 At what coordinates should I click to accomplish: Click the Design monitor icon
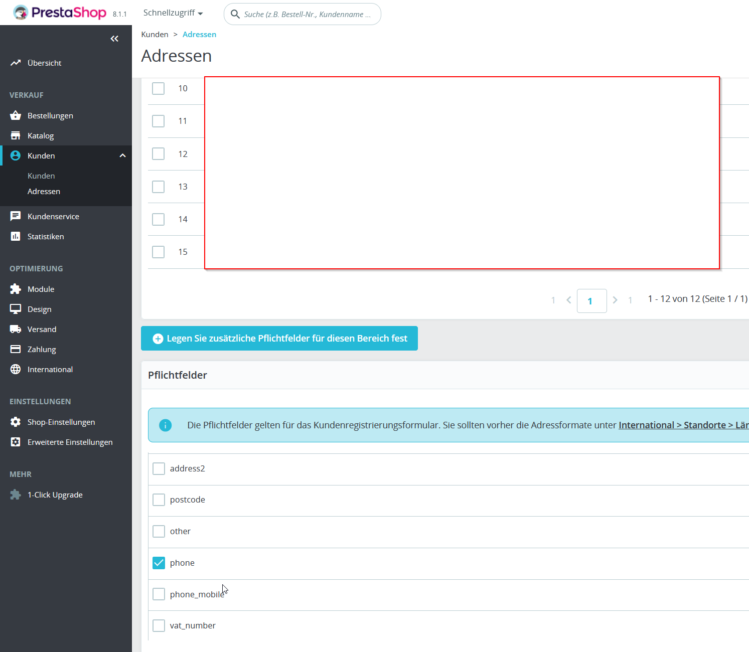(16, 309)
